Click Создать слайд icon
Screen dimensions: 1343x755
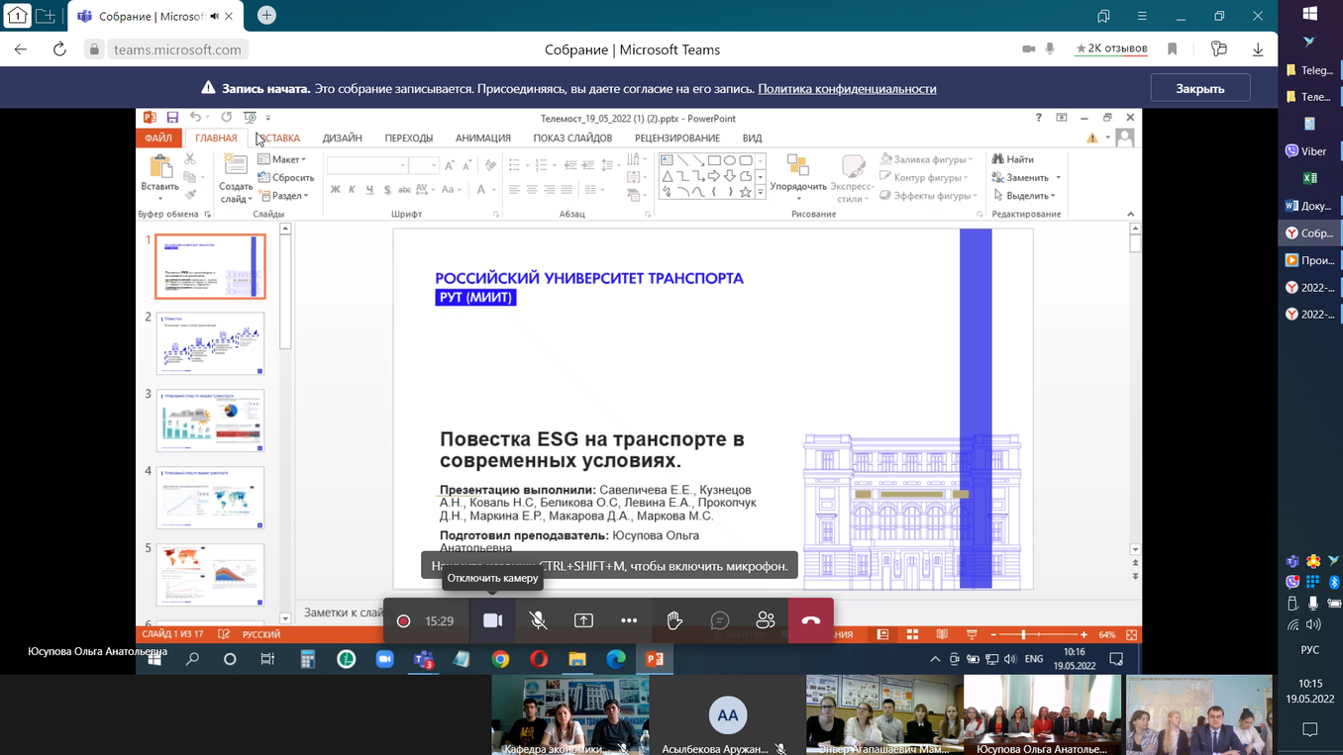(236, 165)
